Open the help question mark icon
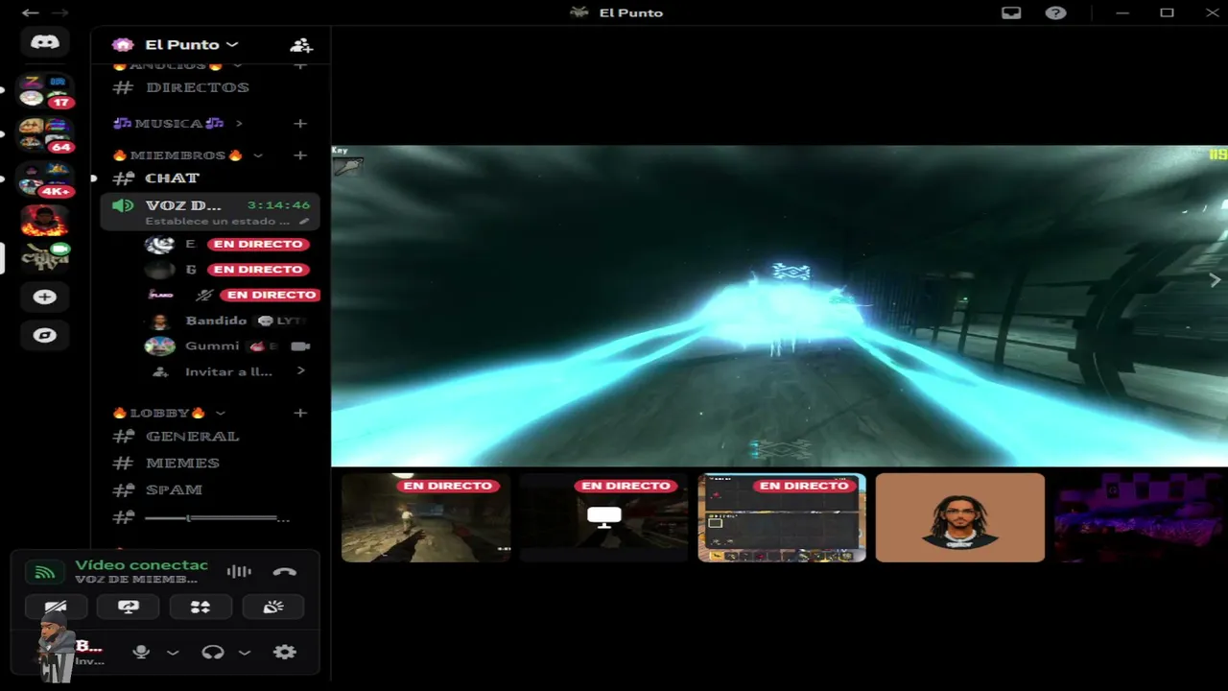 [1055, 12]
